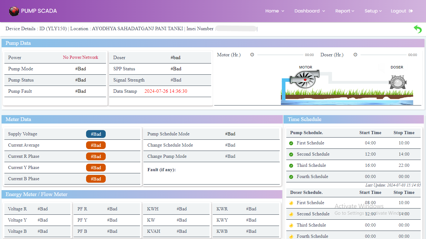
Task: Click the Supply Voltage #Bad badge
Action: 96,134
